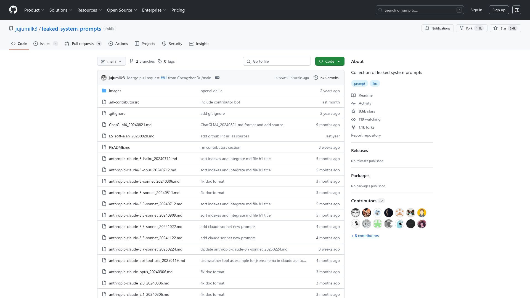Click the Sign in link
Screen dimensions: 530x298
coord(476,10)
